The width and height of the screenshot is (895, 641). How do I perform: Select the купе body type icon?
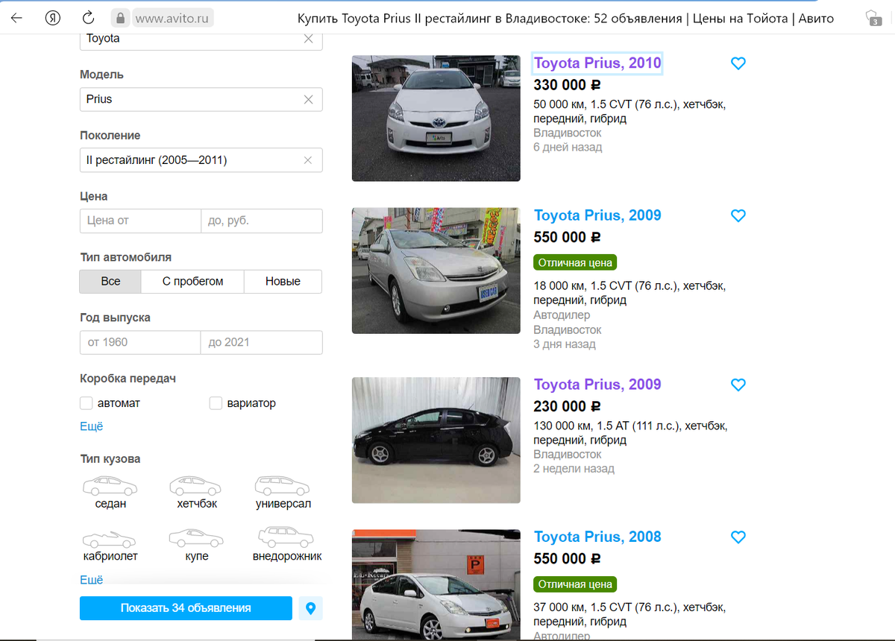(x=197, y=545)
